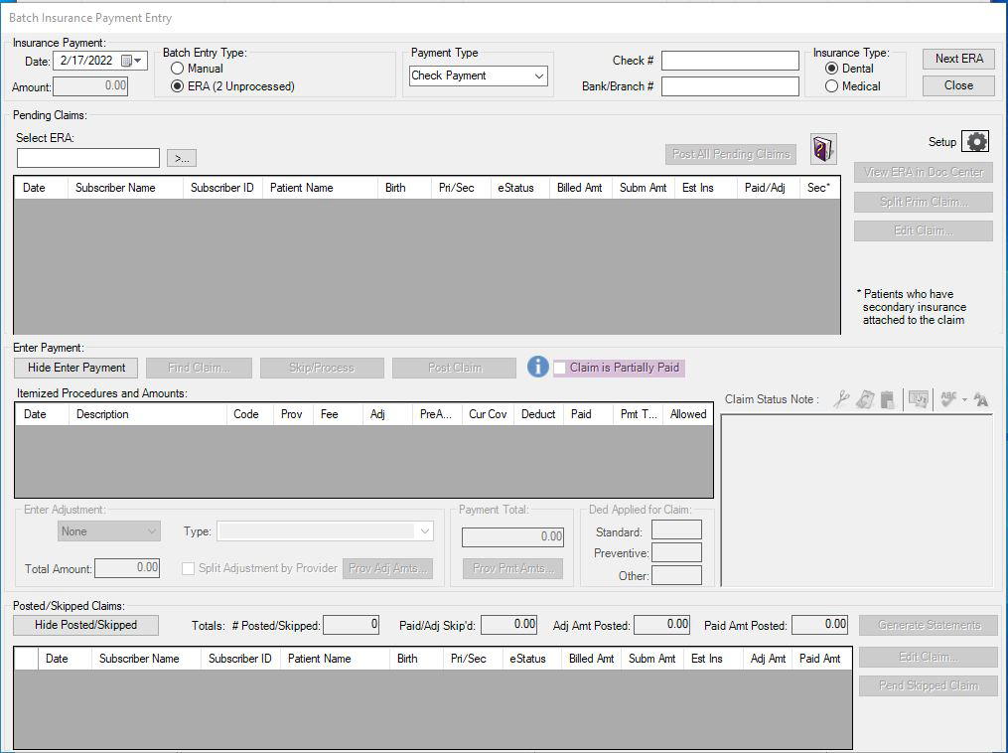Click the blue information icon

point(537,367)
